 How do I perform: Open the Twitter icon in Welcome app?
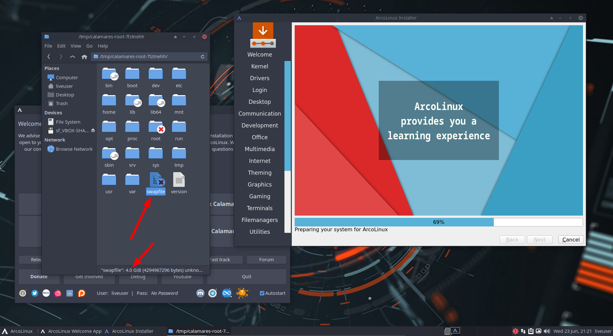[x=35, y=293]
